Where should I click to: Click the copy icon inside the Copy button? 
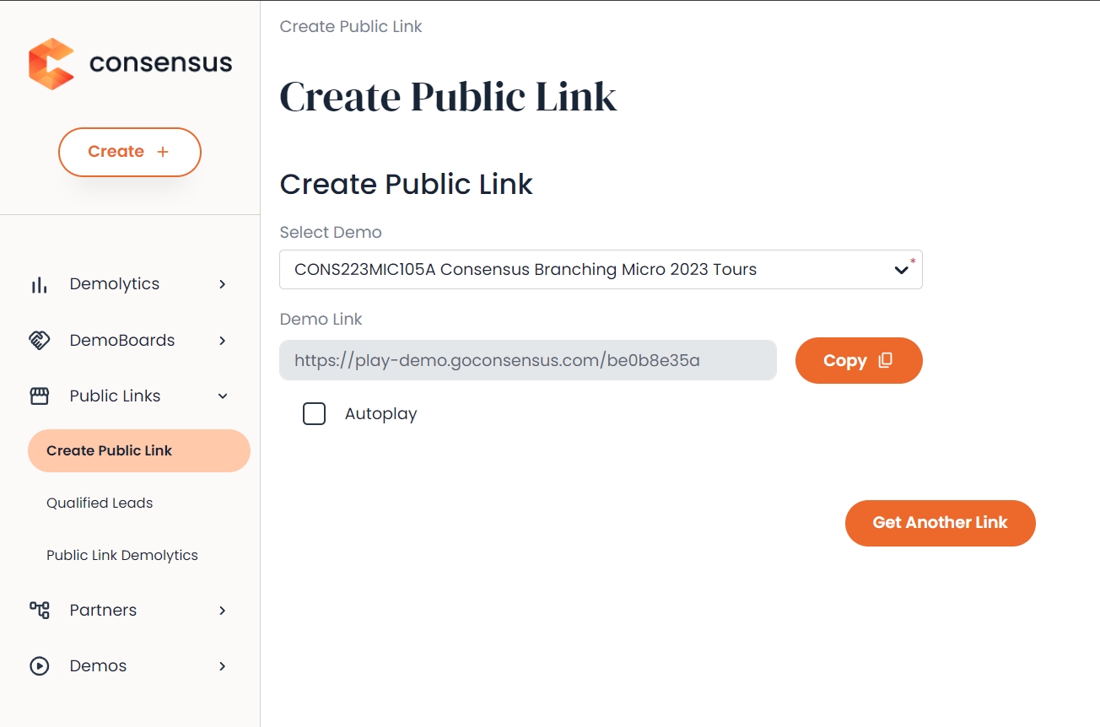(x=884, y=360)
